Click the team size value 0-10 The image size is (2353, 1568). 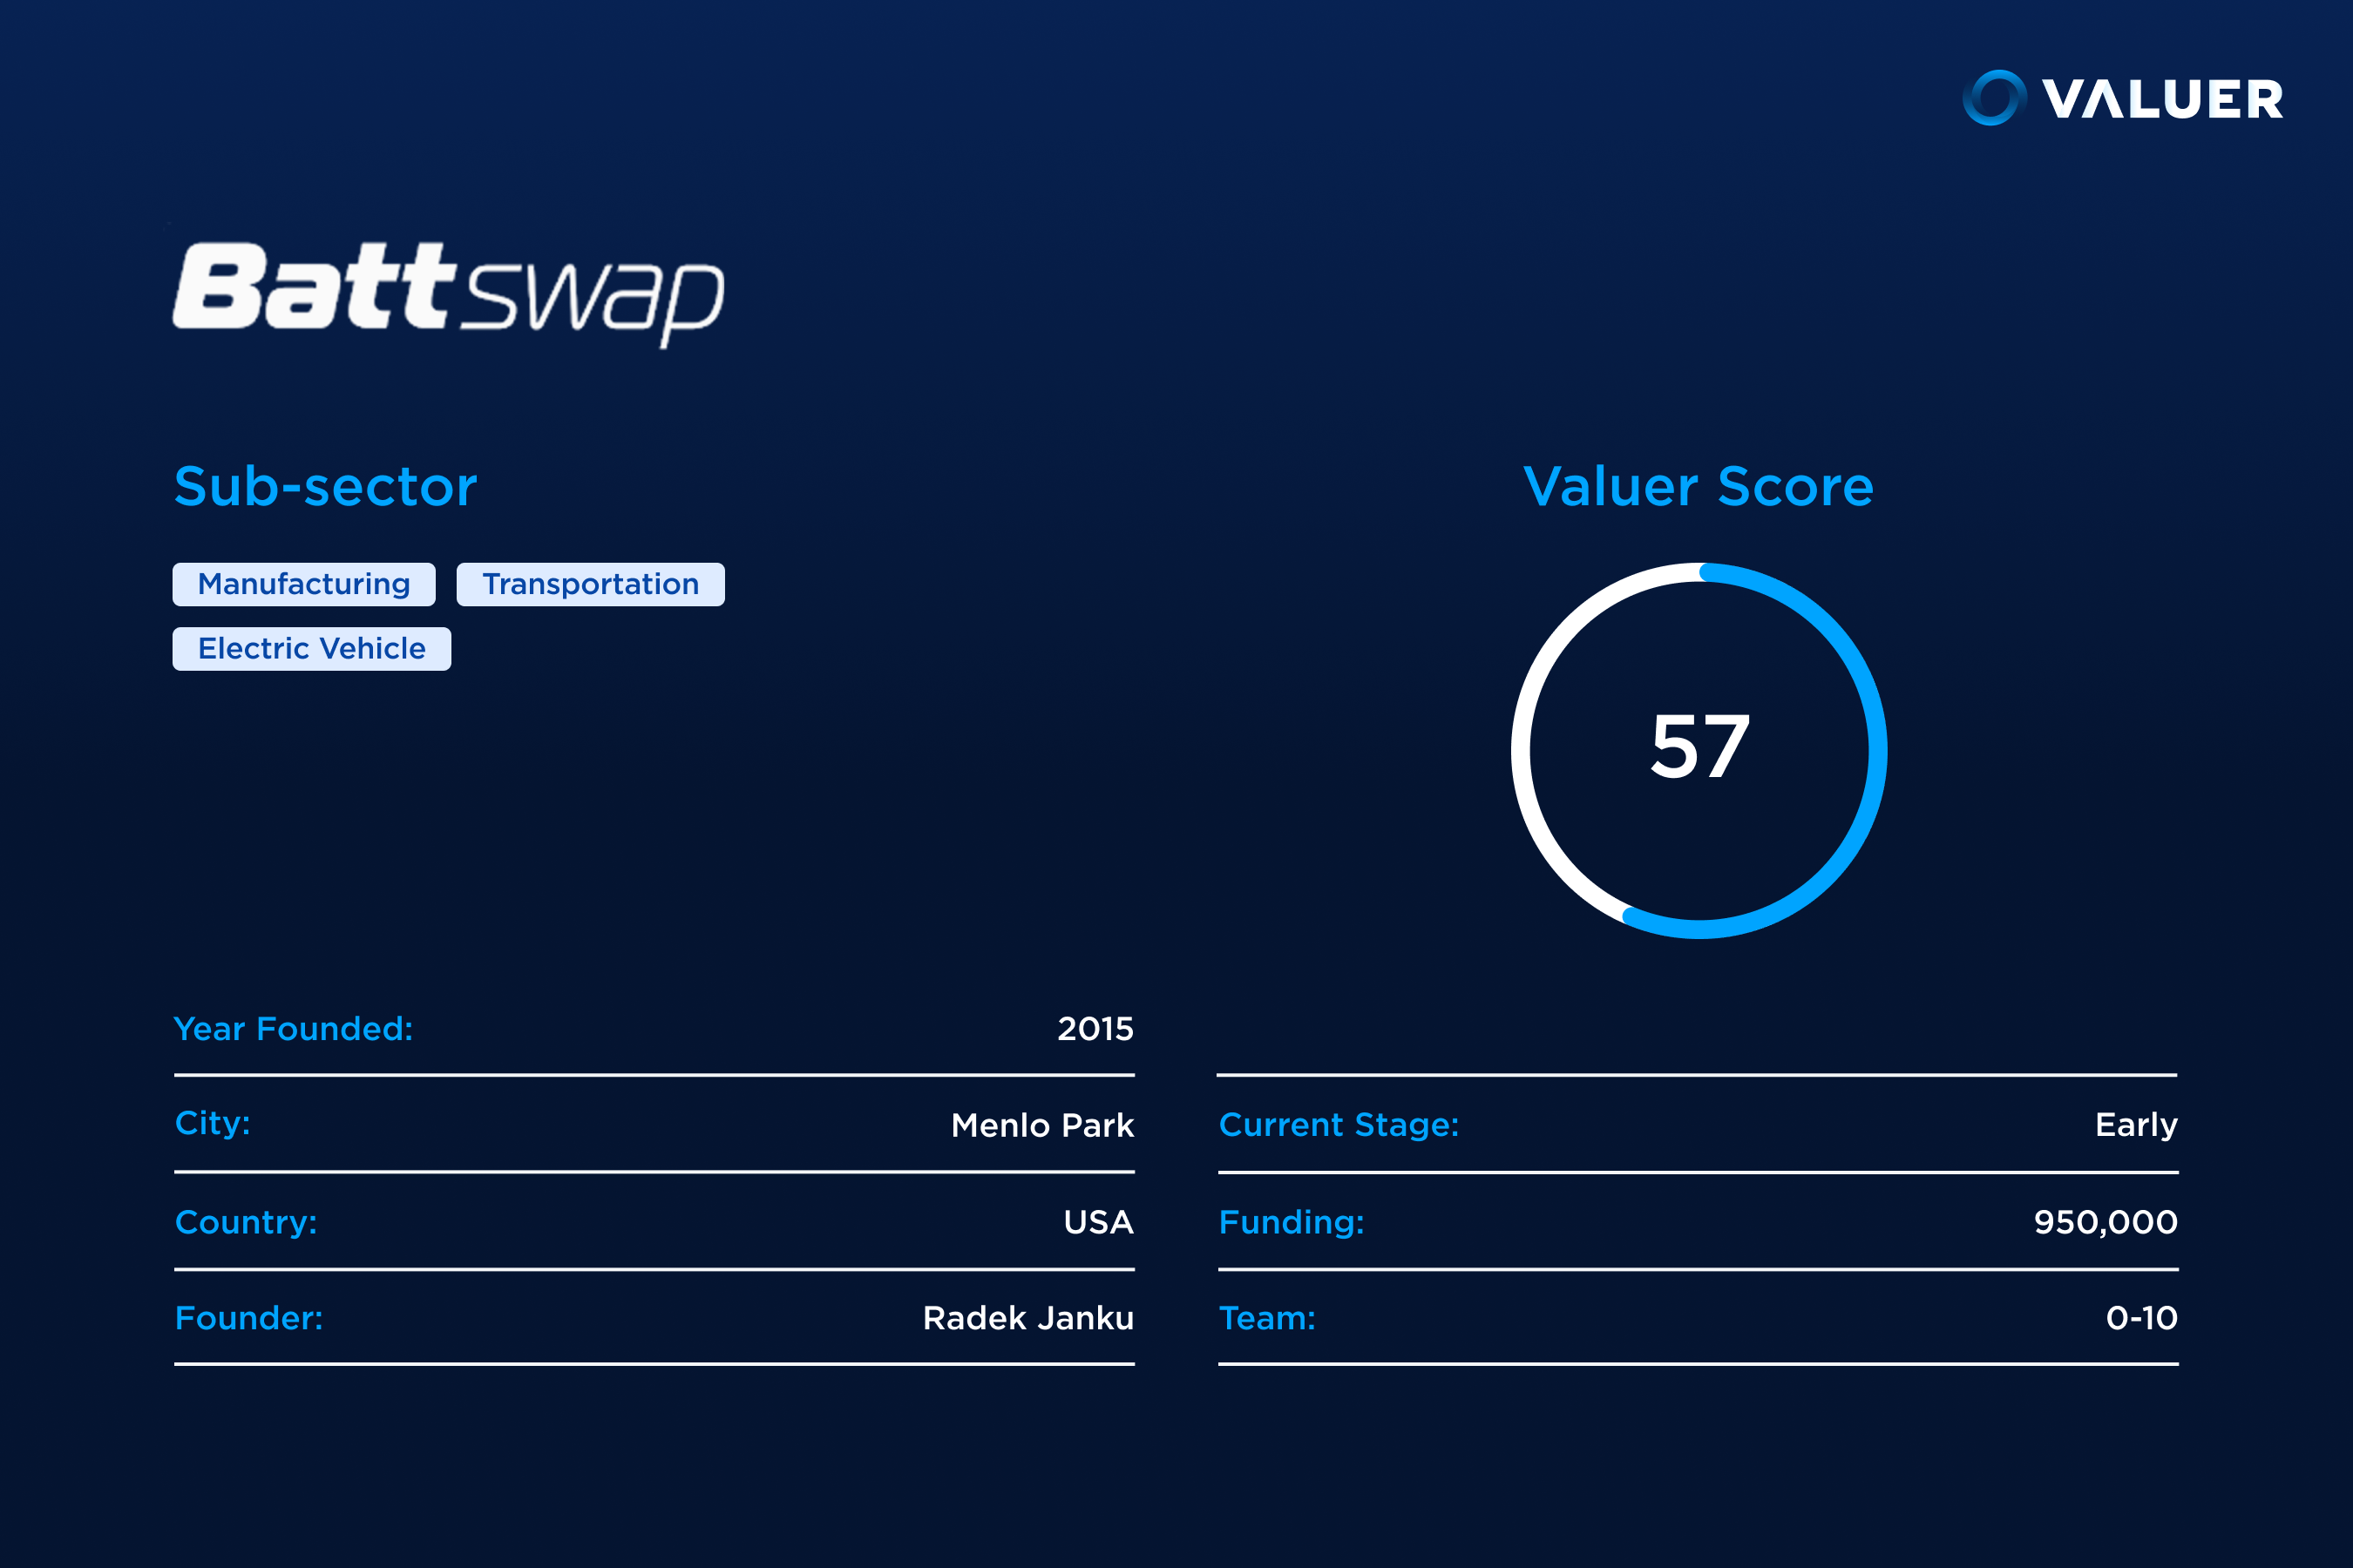(x=2142, y=1318)
